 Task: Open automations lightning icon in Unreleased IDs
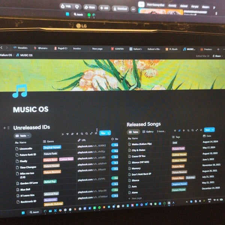coord(77,134)
